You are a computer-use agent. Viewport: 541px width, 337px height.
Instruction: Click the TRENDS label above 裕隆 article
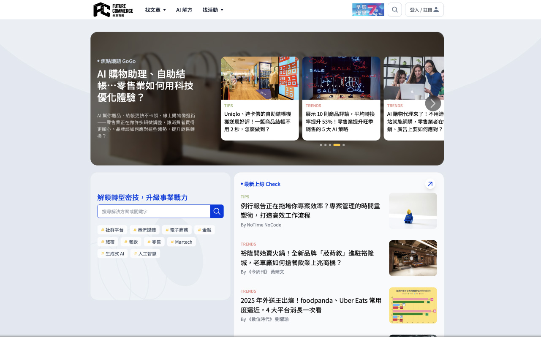tap(248, 244)
